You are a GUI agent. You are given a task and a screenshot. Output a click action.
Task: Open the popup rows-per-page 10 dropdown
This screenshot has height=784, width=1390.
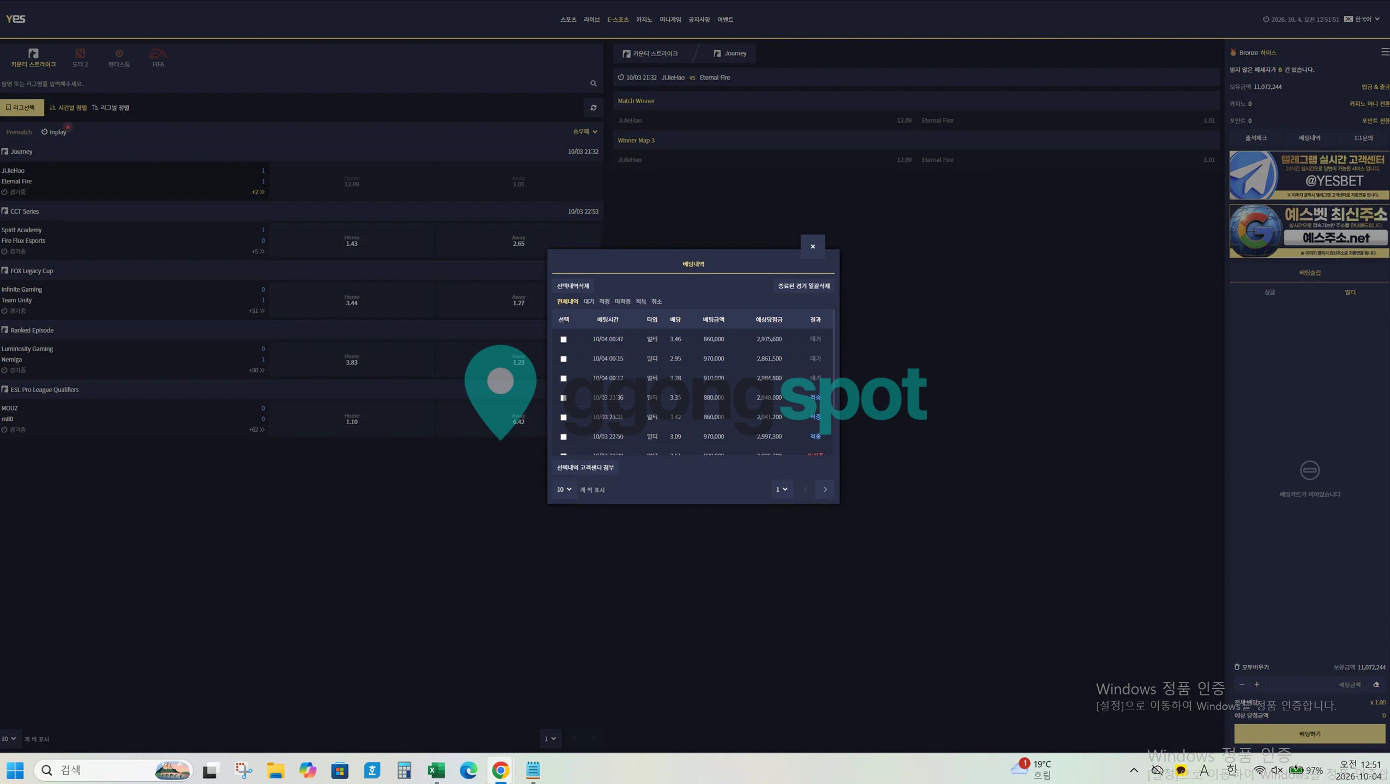pyautogui.click(x=564, y=490)
